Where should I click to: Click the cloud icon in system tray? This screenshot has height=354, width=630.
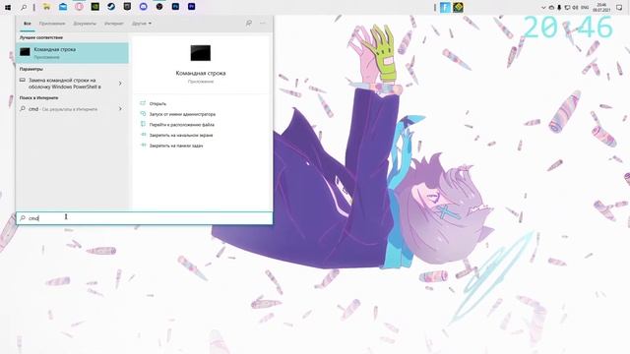(551, 8)
